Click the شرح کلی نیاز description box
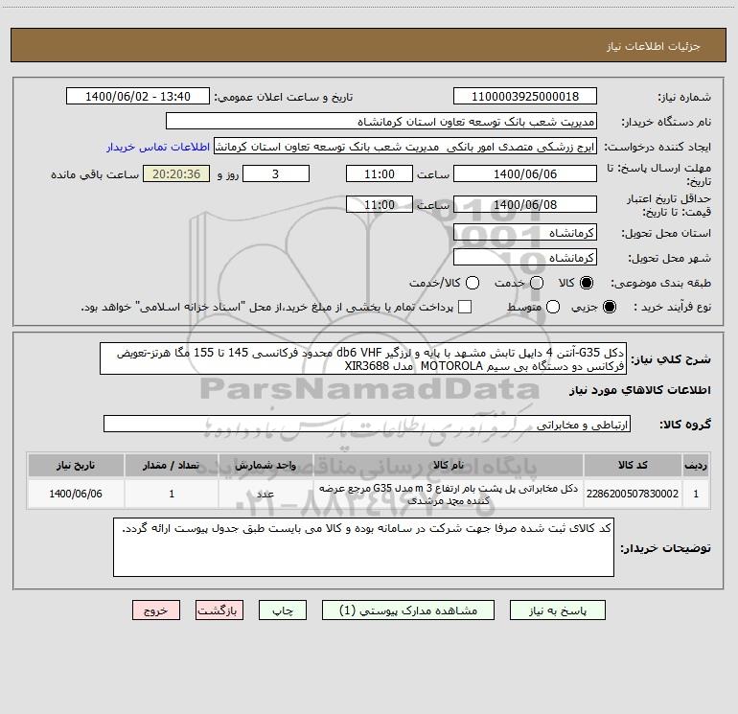738x714 pixels. pos(363,358)
